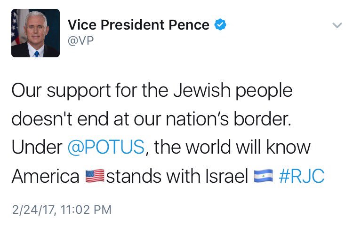
Task: Click the word 'border.' in the tweet
Action: (x=263, y=118)
